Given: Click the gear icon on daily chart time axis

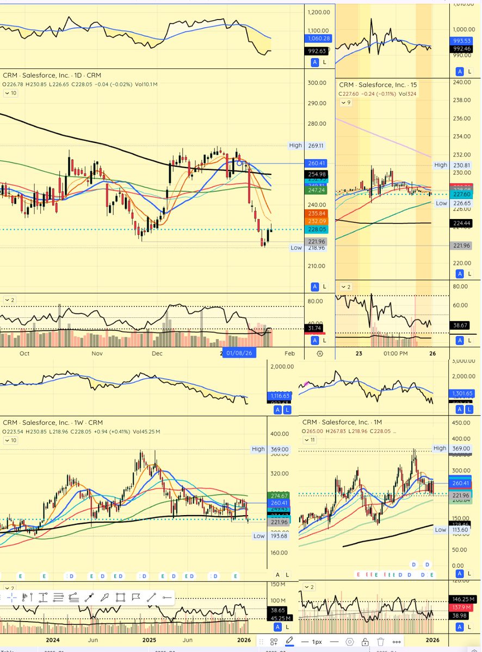Looking at the screenshot, I should pos(319,353).
